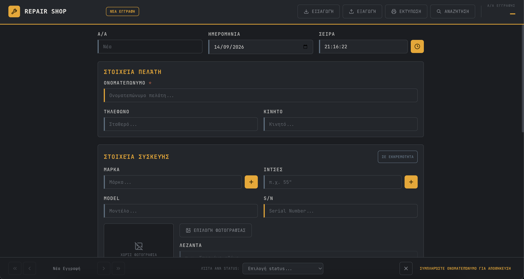Toggle the ΣΕ ΕΚΚΡΕΜΟΤΗΤΑ status button
The height and width of the screenshot is (279, 524).
(x=398, y=157)
